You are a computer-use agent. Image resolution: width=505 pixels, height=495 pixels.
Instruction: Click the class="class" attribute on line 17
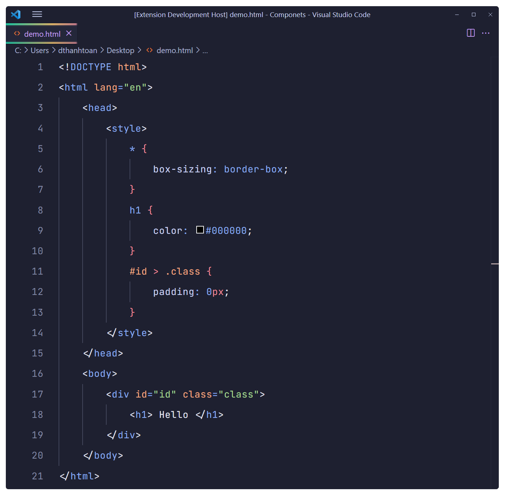221,395
